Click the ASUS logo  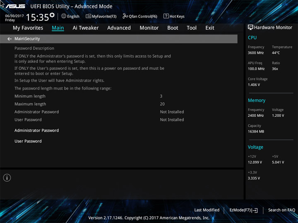pos(15,6)
